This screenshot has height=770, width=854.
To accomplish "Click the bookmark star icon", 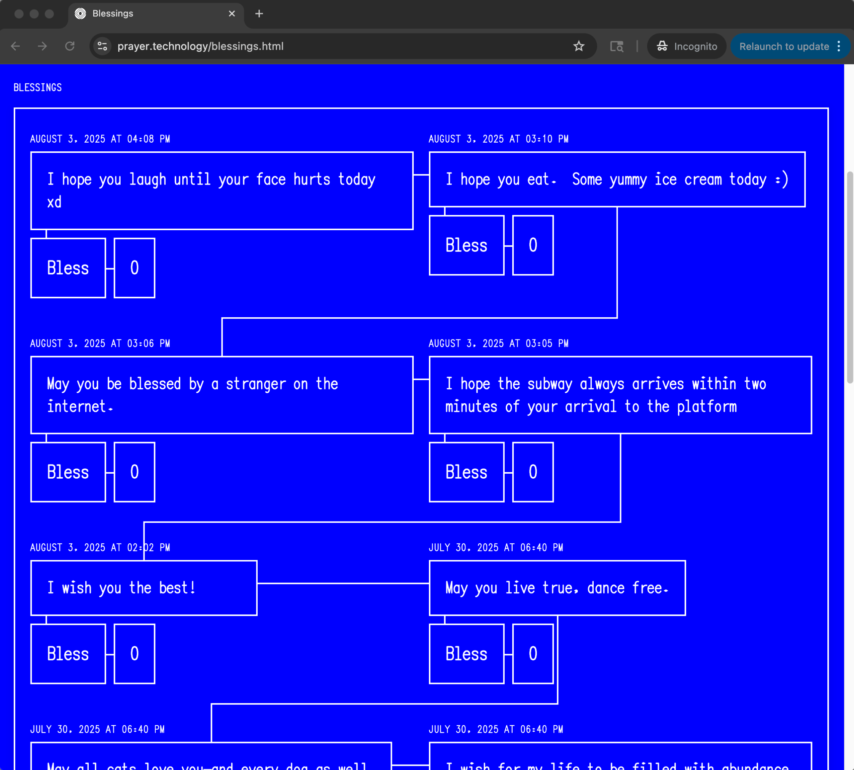I will [578, 46].
